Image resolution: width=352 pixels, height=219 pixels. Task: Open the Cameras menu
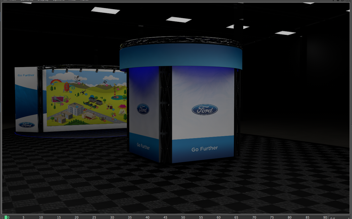pyautogui.click(x=27, y=1)
